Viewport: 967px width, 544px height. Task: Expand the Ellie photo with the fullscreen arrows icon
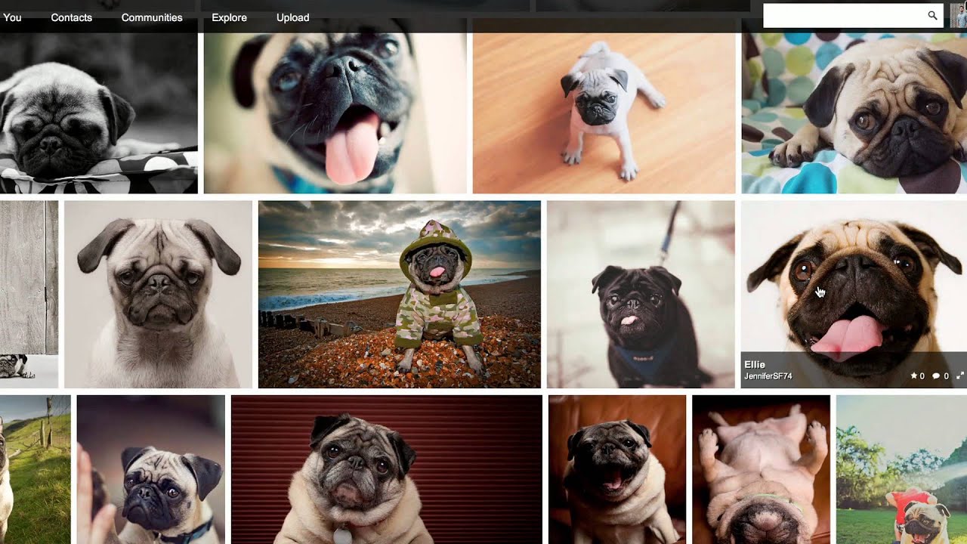coord(960,376)
